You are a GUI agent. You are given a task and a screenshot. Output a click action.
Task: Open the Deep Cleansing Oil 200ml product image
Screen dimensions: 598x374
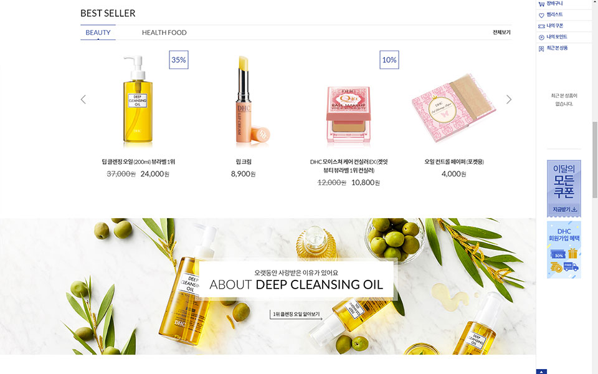coord(138,100)
